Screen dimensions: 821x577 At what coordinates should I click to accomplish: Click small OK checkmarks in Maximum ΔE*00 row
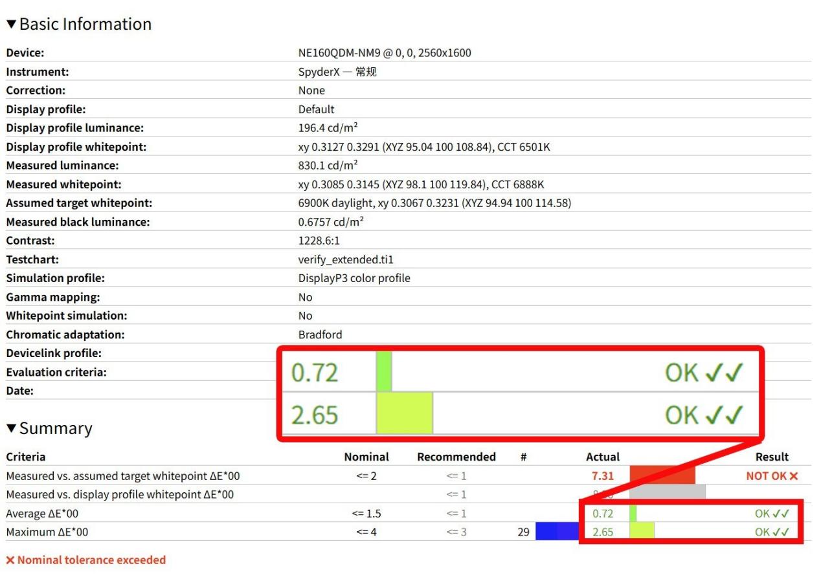click(x=781, y=532)
